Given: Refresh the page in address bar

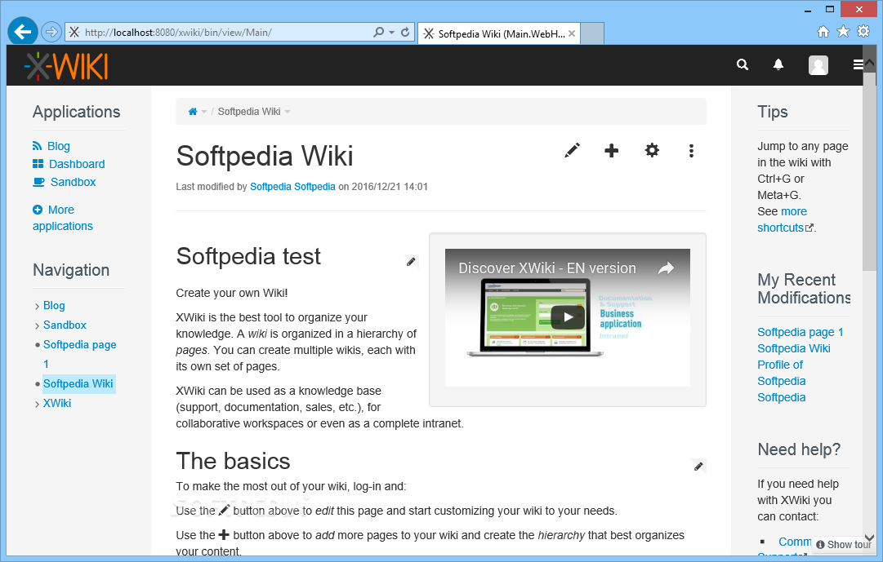Looking at the screenshot, I should (405, 32).
